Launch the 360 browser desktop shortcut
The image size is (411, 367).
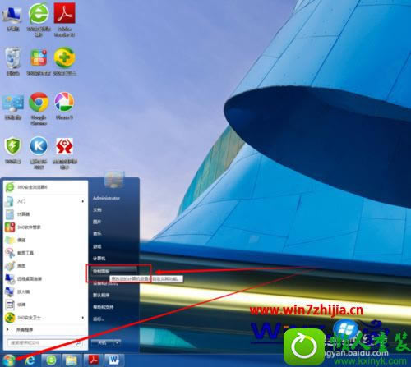point(39,20)
